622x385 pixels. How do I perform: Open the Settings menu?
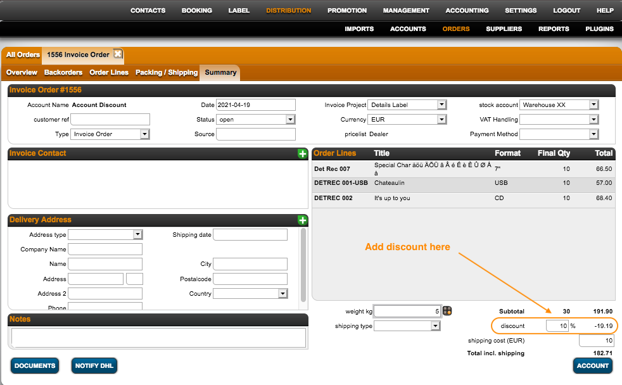(521, 10)
